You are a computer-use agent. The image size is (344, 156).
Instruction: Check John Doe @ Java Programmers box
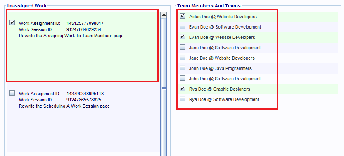(182, 68)
